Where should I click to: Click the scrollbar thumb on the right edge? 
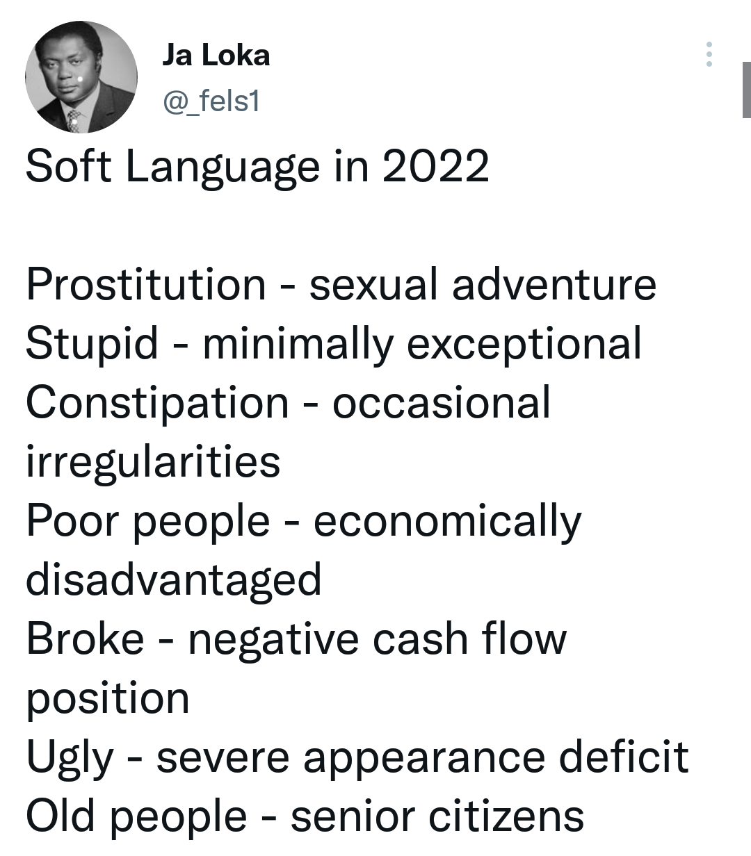[747, 90]
